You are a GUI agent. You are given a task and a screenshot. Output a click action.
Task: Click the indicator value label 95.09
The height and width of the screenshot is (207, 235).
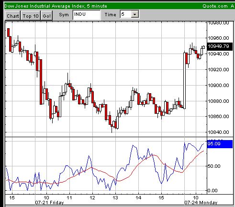(220, 144)
